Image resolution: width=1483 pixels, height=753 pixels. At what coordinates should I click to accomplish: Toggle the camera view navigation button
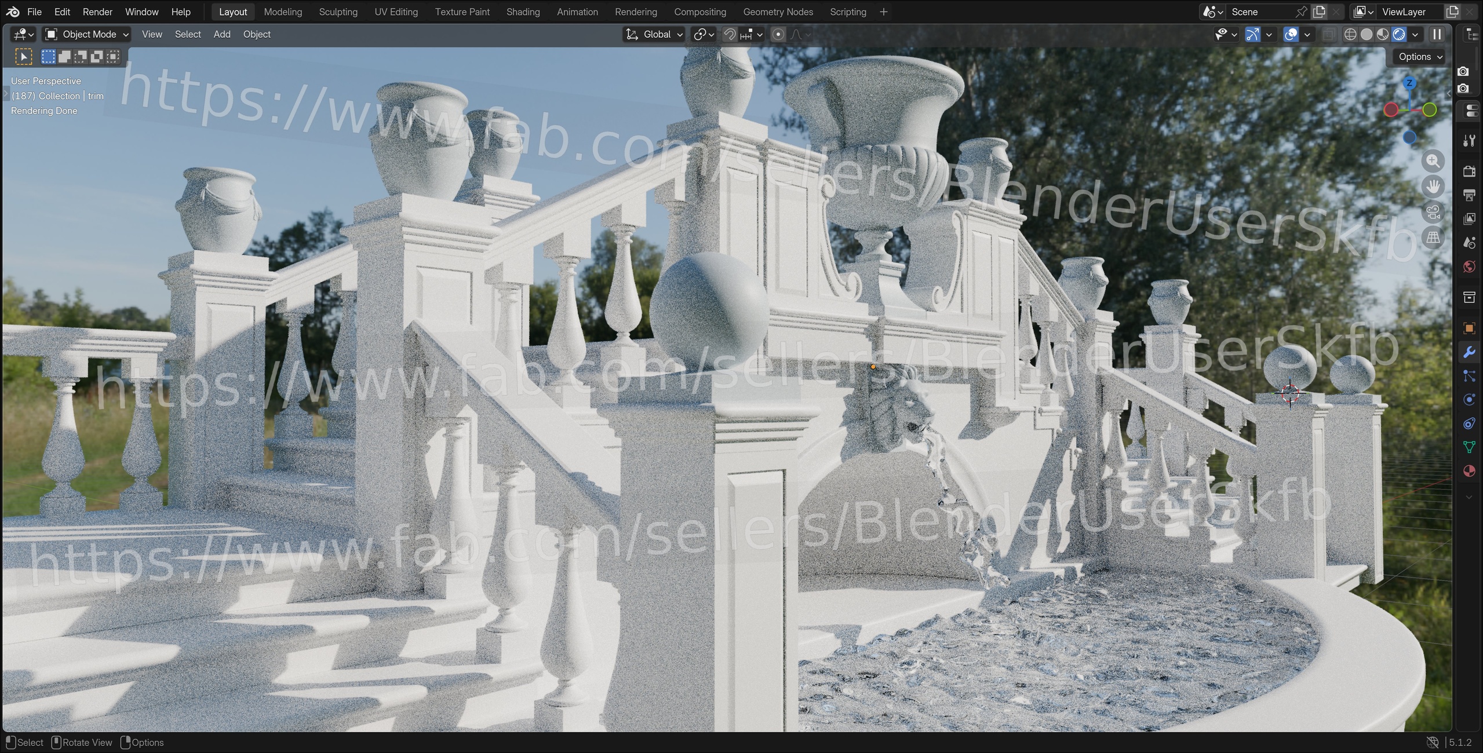pos(1433,212)
